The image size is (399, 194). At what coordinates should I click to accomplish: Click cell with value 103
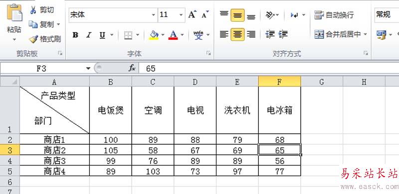tap(153, 171)
